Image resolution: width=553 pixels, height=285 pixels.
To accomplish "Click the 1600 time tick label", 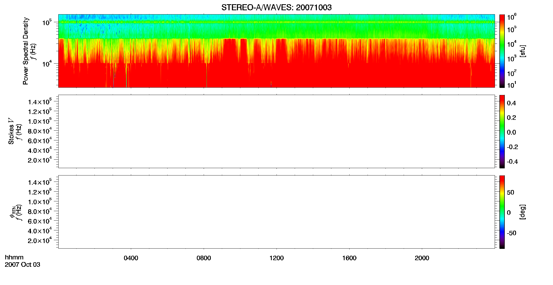I will (349, 258).
